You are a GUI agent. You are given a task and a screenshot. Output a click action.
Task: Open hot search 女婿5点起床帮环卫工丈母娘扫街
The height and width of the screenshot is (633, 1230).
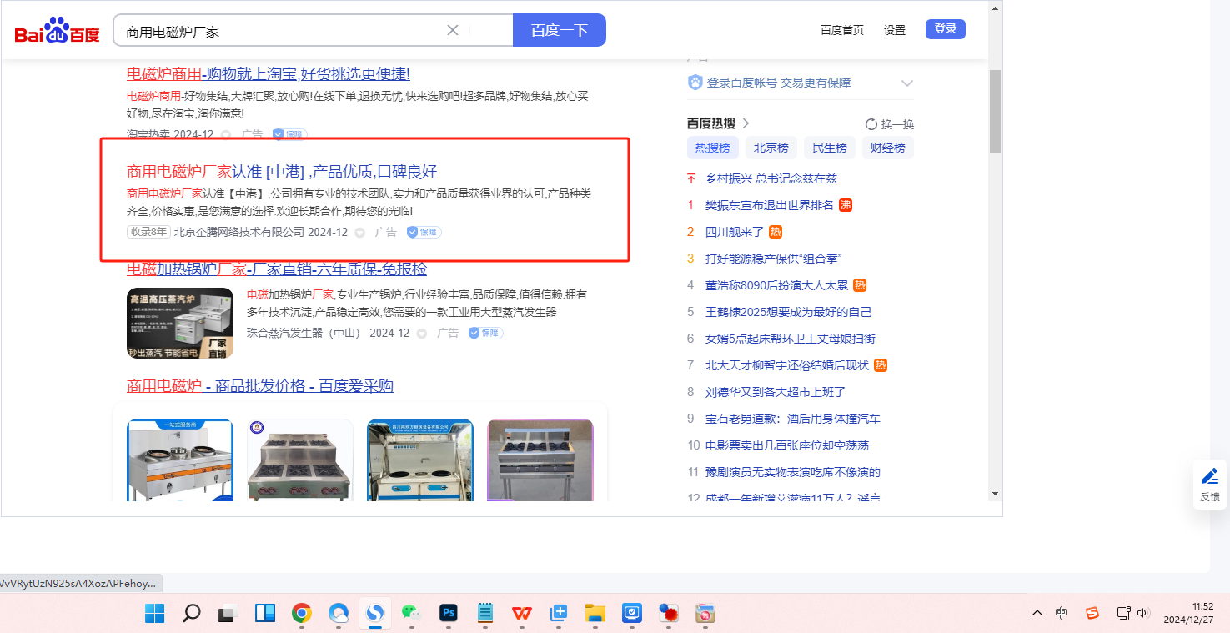tap(791, 339)
